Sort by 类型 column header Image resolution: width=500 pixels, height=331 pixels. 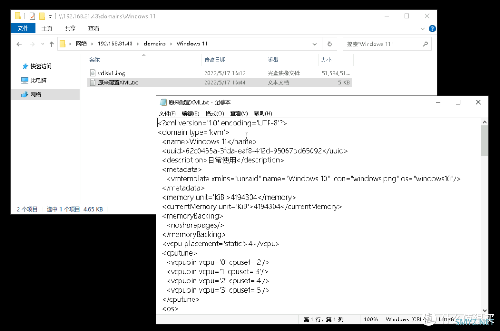[273, 60]
